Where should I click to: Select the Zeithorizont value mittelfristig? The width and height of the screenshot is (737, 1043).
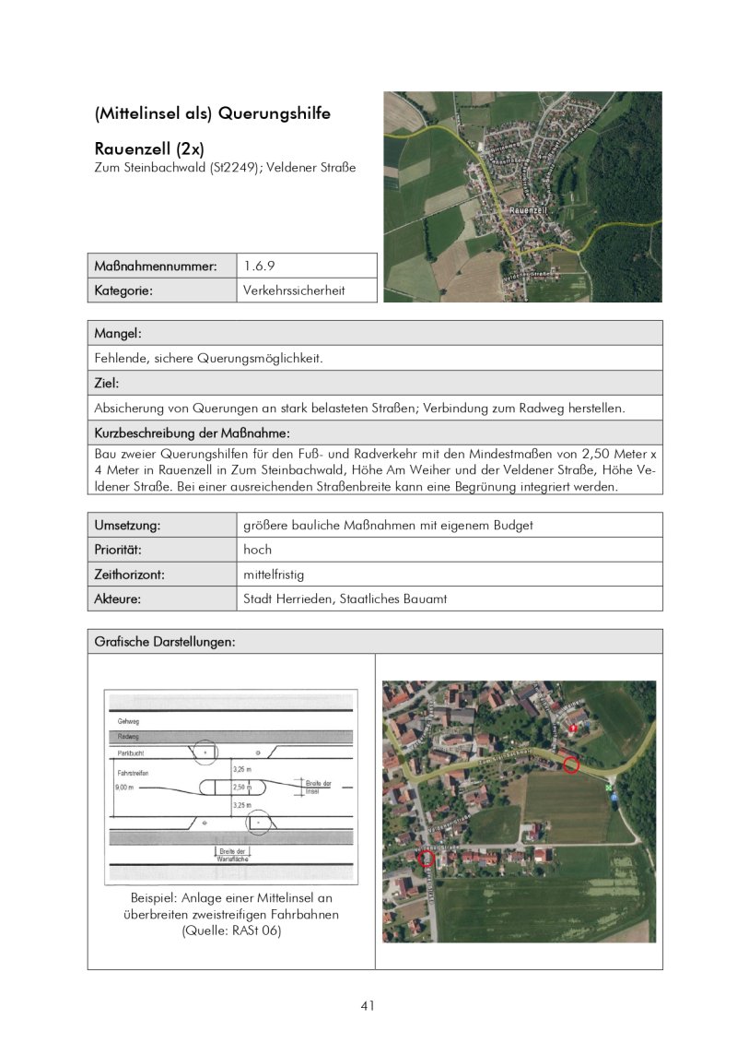pyautogui.click(x=274, y=575)
